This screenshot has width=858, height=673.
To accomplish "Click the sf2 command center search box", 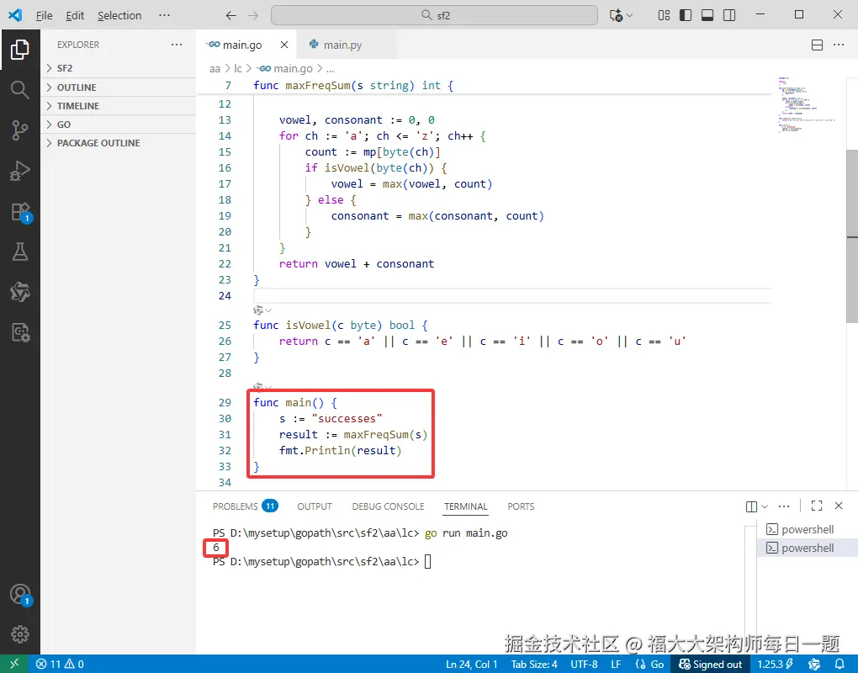I will pyautogui.click(x=435, y=15).
